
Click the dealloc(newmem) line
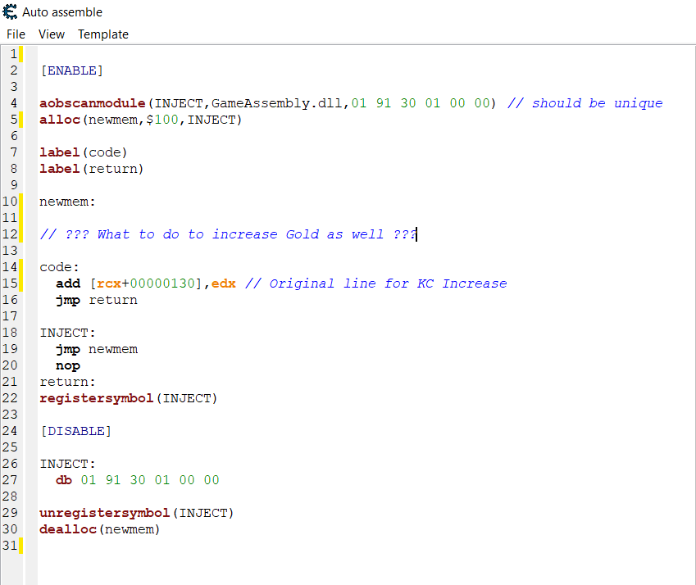pos(99,529)
